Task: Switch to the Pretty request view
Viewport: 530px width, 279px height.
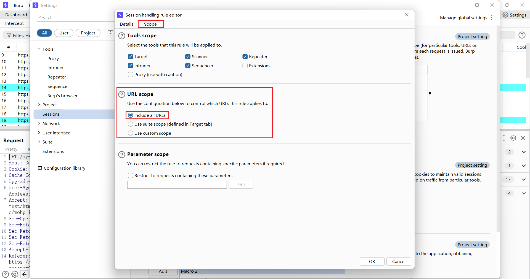Action: (11, 149)
